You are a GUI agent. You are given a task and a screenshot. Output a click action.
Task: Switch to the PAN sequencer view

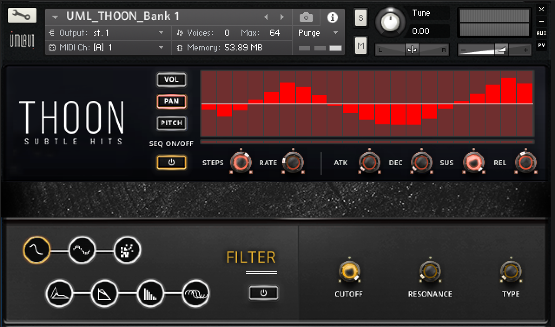(171, 101)
